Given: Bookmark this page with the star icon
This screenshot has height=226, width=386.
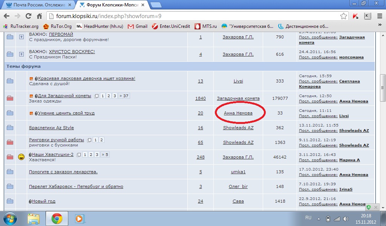Looking at the screenshot, I should coord(343,16).
